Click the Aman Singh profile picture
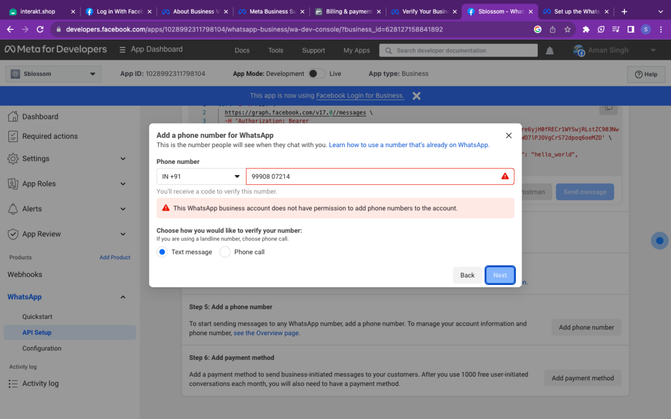This screenshot has height=419, width=671. (x=579, y=50)
